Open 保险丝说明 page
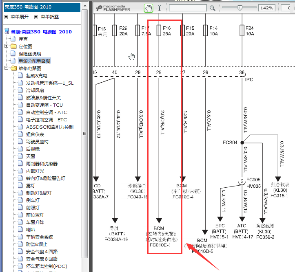Screen dimensions: 295x272 coord(30,54)
